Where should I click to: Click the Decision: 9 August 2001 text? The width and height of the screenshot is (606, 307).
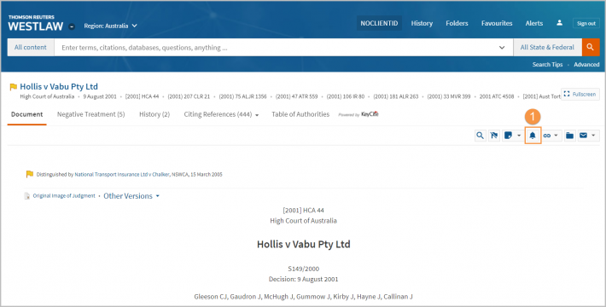point(303,279)
